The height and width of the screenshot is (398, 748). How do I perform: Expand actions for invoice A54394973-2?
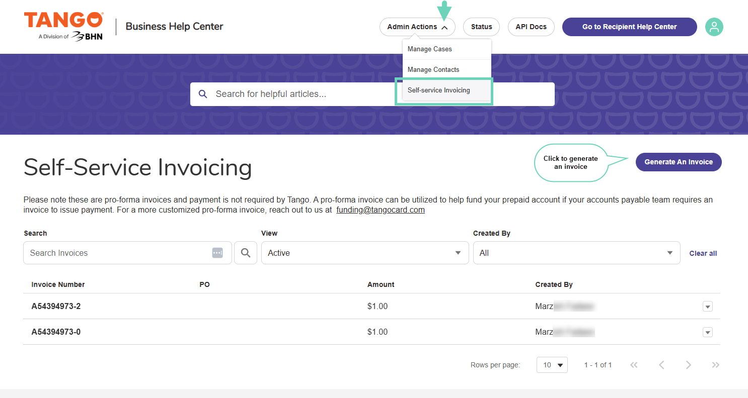click(707, 307)
